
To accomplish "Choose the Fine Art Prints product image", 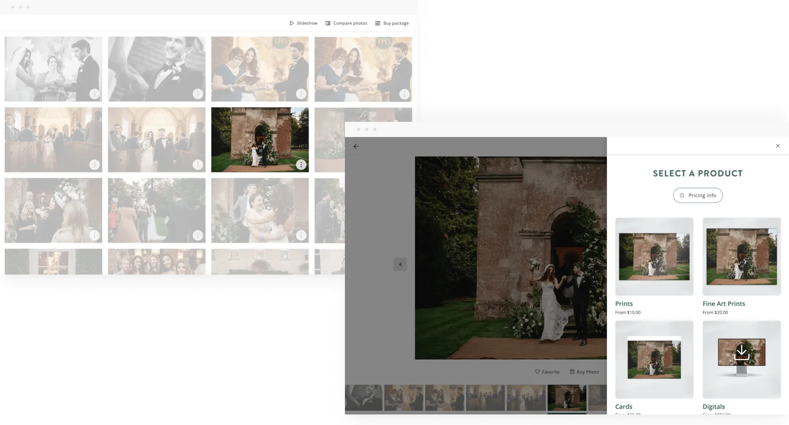I will (742, 256).
